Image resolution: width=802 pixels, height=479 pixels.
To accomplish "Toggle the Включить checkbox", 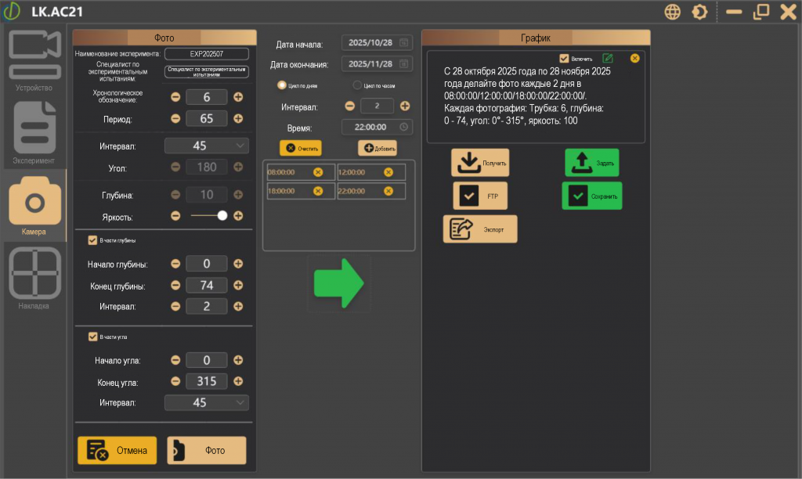I will point(564,58).
